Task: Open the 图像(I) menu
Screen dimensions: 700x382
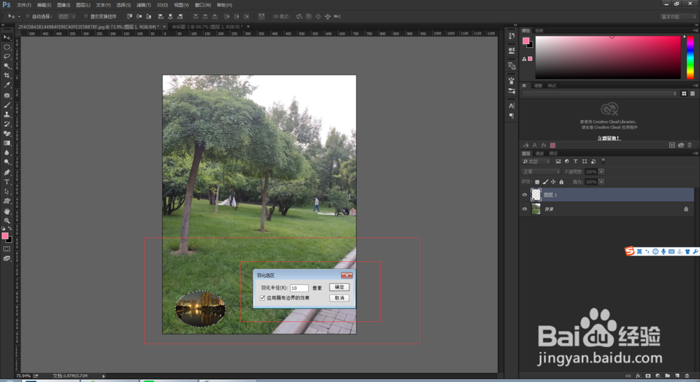Action: (x=64, y=5)
